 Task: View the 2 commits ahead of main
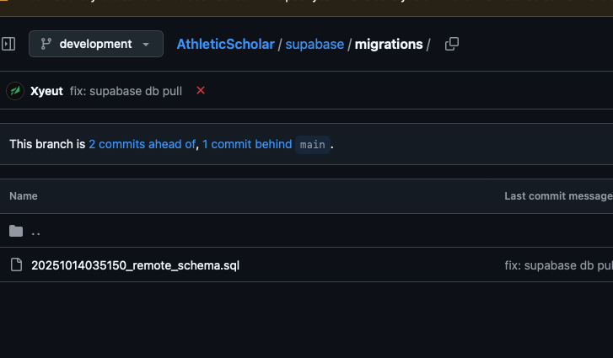coord(142,144)
